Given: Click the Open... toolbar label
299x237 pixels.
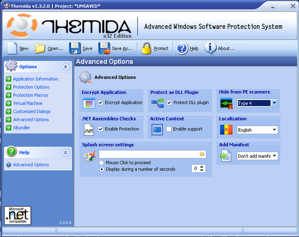Looking at the screenshot, I should click(55, 49).
